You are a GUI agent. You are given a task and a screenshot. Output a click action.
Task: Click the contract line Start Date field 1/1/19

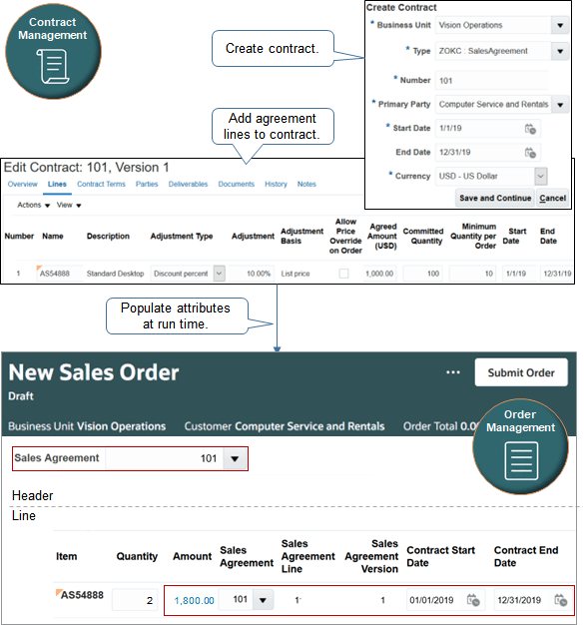point(519,274)
